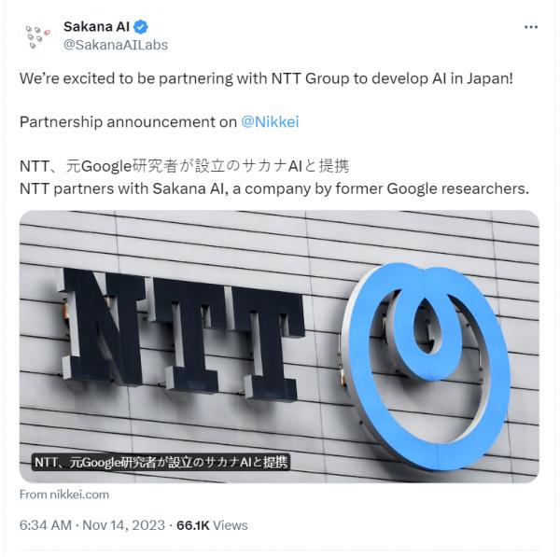
Task: View the 66.1K view count analytics
Action: point(192,525)
